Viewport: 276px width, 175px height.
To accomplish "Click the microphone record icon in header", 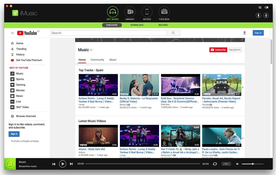I will tap(266, 15).
